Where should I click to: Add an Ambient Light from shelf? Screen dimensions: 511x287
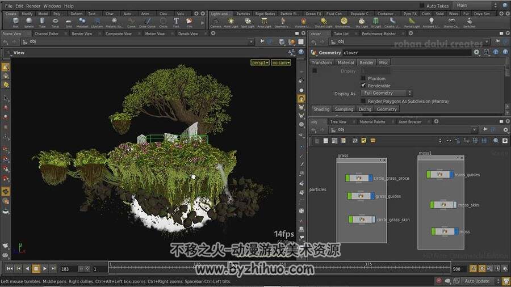(431, 23)
